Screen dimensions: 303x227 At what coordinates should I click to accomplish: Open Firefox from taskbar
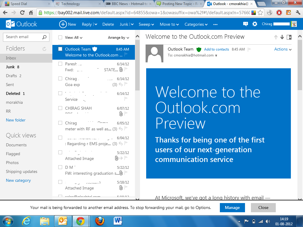[100, 221]
